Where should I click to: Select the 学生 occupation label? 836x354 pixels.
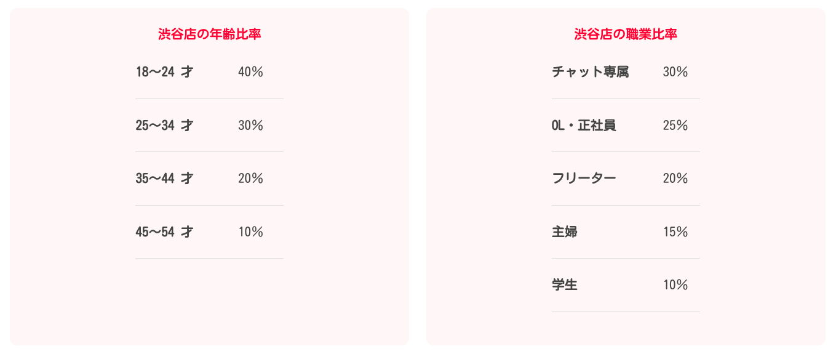[x=565, y=285]
